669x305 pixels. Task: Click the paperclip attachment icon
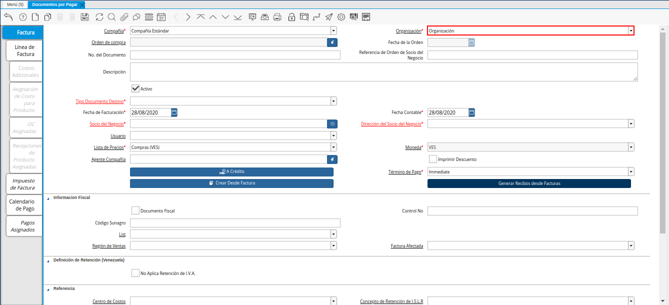pos(124,17)
